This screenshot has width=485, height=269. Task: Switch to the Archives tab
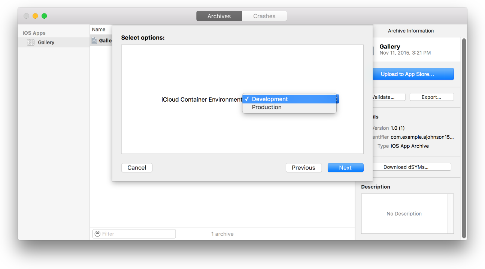[219, 16]
